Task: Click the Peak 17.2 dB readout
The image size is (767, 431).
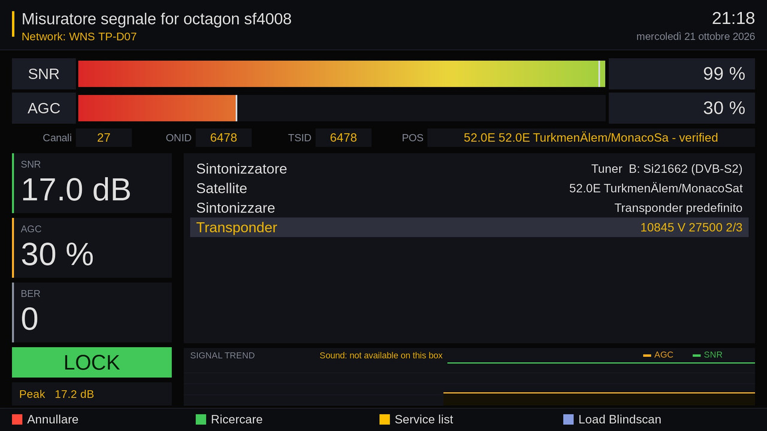Action: 92,394
